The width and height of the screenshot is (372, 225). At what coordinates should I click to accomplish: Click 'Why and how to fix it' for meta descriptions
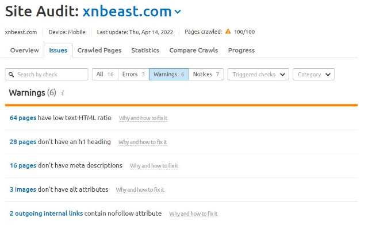coord(154,165)
